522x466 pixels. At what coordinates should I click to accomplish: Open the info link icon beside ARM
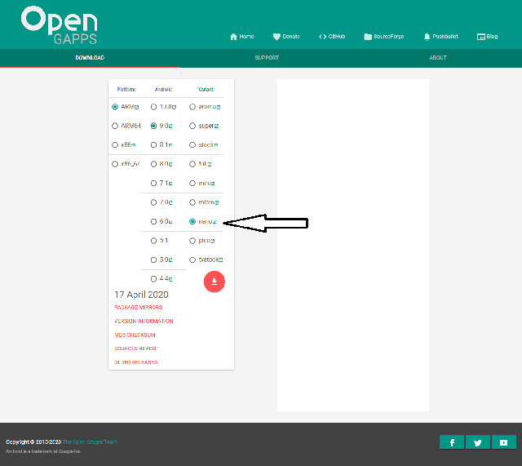click(x=136, y=107)
